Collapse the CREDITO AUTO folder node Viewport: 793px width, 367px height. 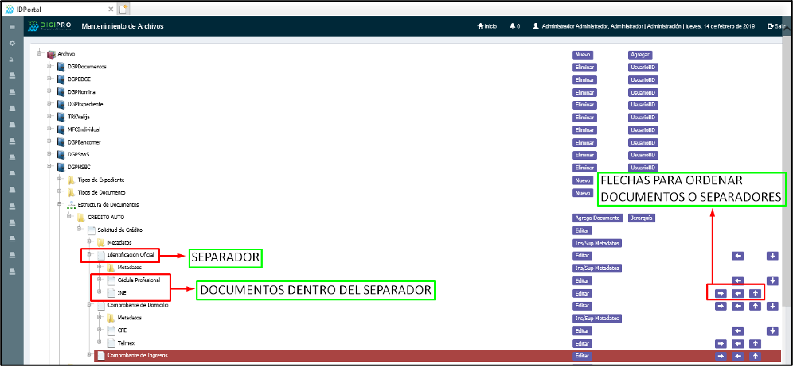(x=68, y=217)
